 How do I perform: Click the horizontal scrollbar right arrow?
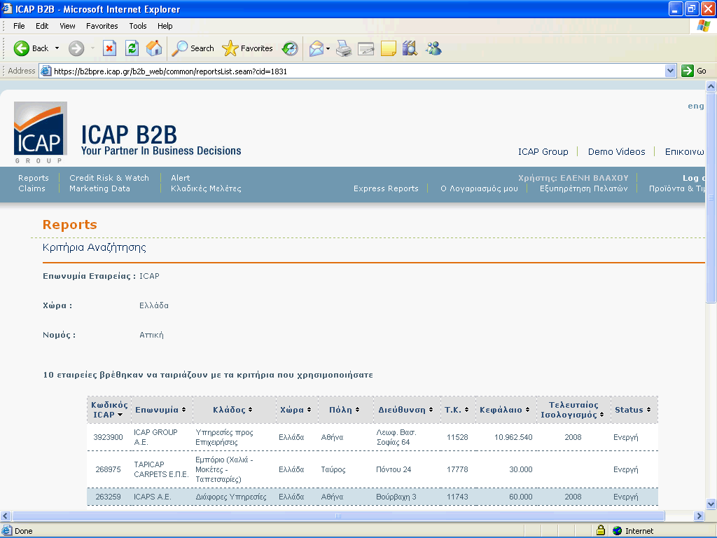pos(699,516)
